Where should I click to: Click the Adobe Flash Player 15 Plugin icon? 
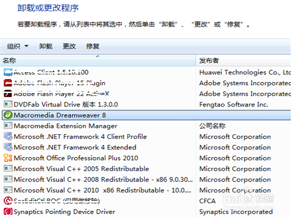[7, 83]
